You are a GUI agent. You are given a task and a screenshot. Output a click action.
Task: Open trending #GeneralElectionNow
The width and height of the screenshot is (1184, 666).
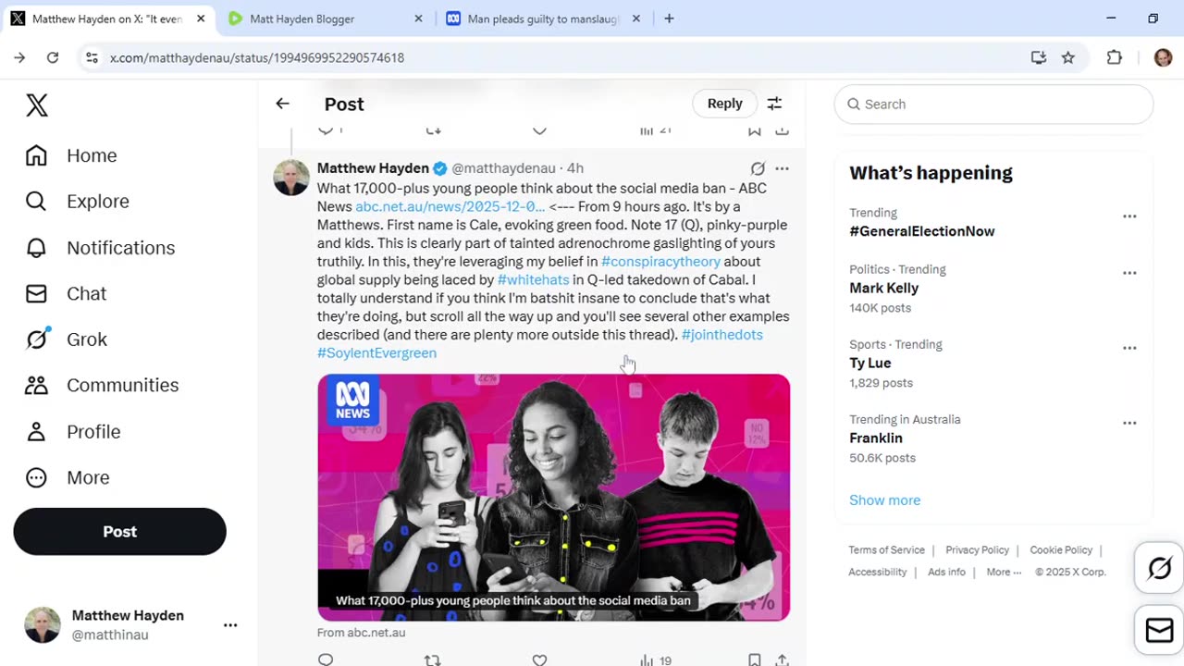(921, 231)
